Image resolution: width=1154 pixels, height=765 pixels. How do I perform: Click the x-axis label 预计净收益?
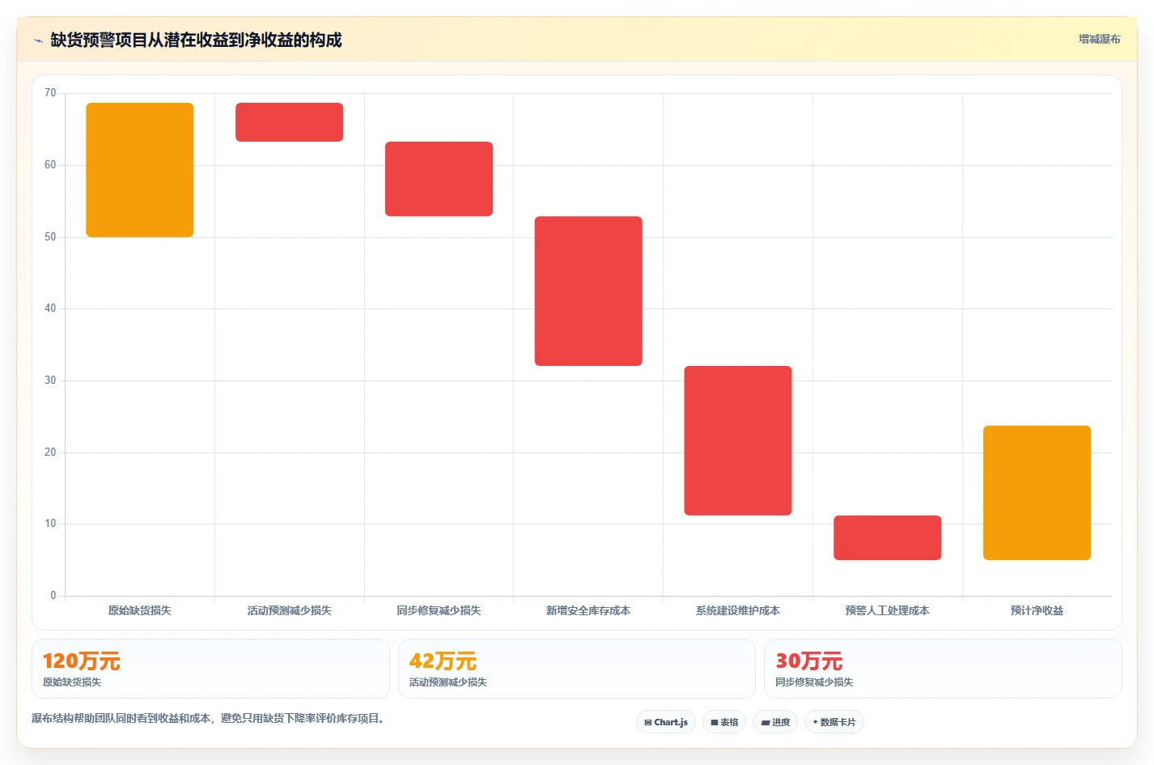1037,610
